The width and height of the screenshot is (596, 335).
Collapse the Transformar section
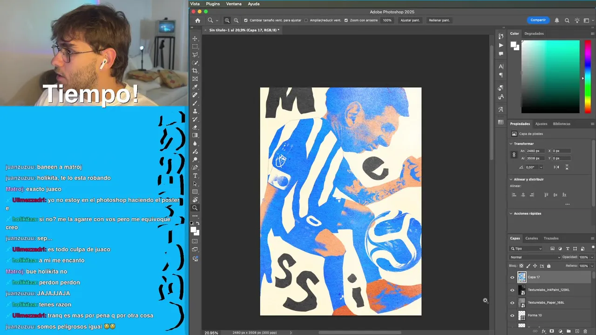[511, 144]
